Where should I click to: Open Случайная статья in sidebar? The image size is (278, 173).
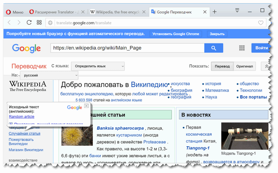(x=24, y=133)
